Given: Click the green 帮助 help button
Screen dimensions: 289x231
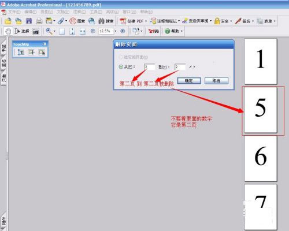Looking at the screenshot, I should 172,31.
